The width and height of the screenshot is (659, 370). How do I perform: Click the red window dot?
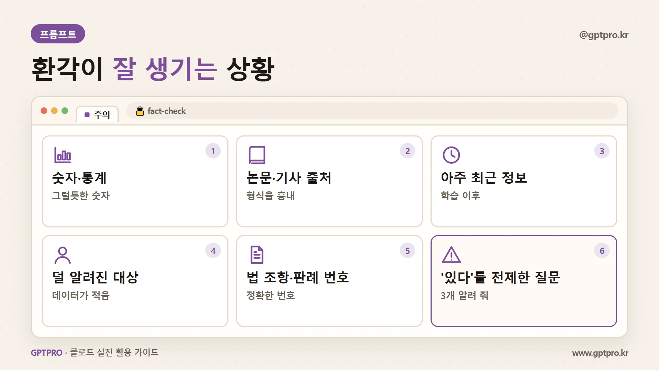[x=44, y=111]
